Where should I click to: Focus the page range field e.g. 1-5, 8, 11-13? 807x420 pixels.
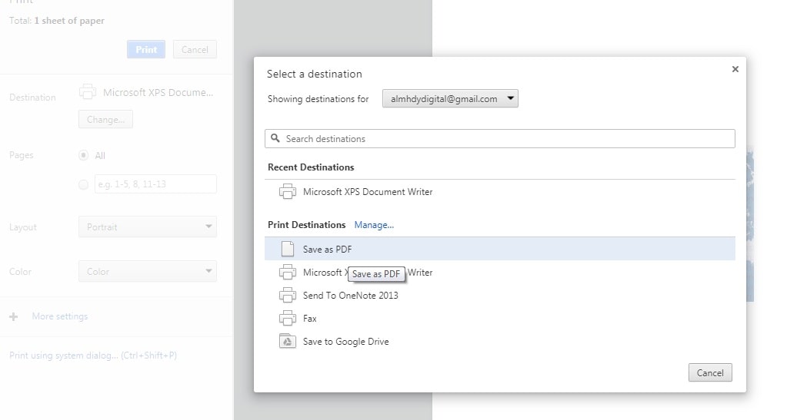(x=155, y=184)
